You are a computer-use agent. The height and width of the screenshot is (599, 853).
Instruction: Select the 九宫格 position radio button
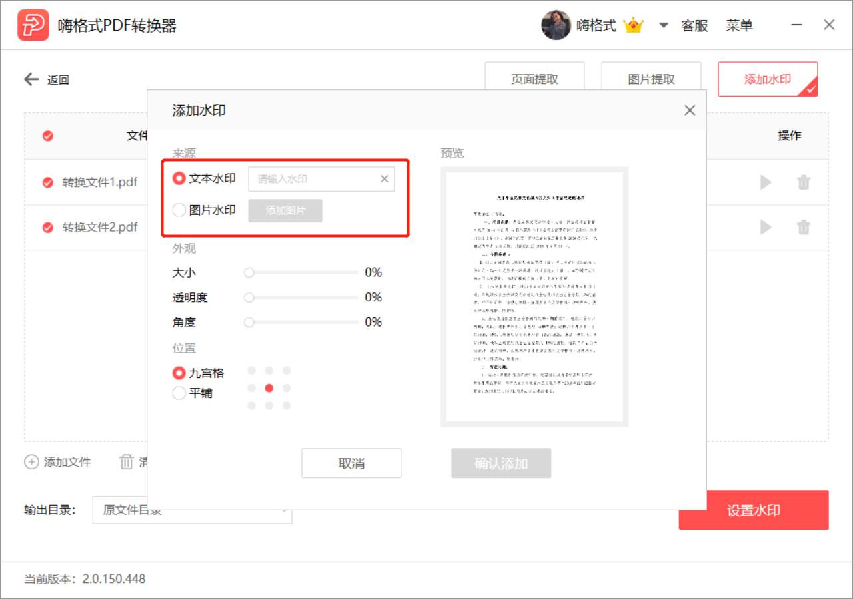(x=179, y=373)
